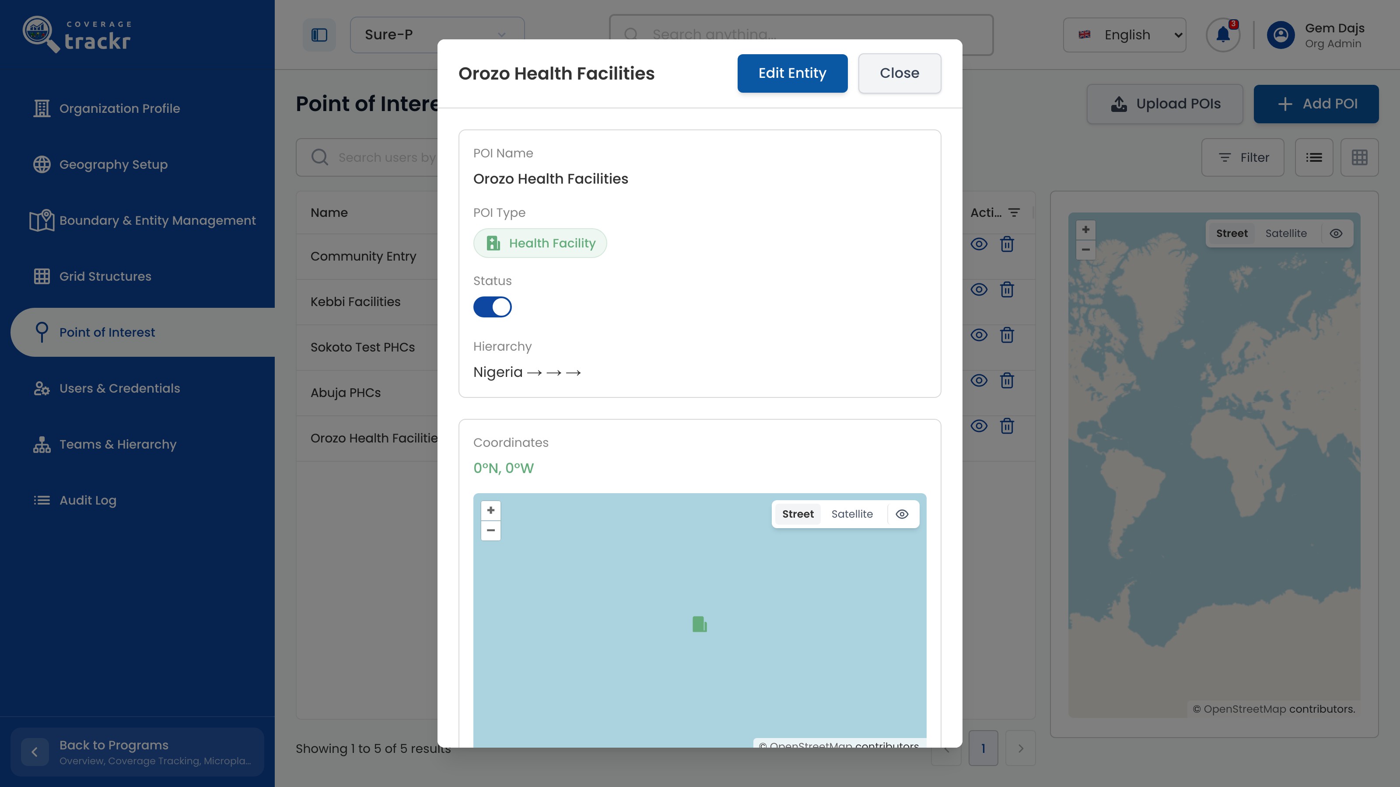Select Street tab on background map
The height and width of the screenshot is (787, 1400).
point(1232,233)
